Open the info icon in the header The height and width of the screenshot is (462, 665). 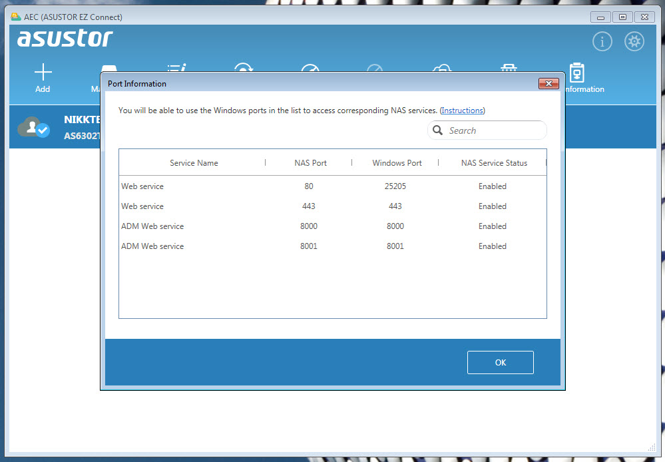[x=602, y=41]
